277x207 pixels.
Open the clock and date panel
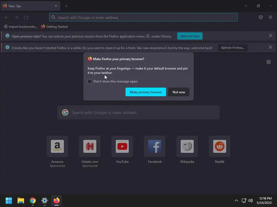(264, 201)
